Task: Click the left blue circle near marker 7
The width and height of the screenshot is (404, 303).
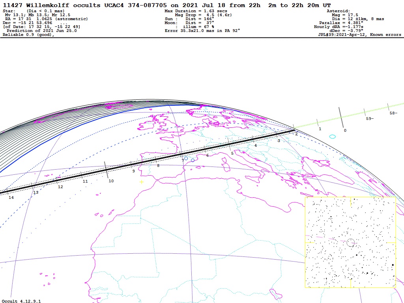Action: [x=186, y=158]
